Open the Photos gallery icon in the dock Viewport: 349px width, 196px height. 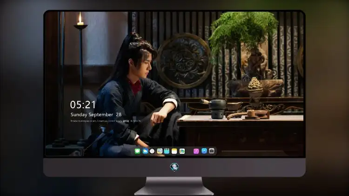pyautogui.click(x=182, y=151)
